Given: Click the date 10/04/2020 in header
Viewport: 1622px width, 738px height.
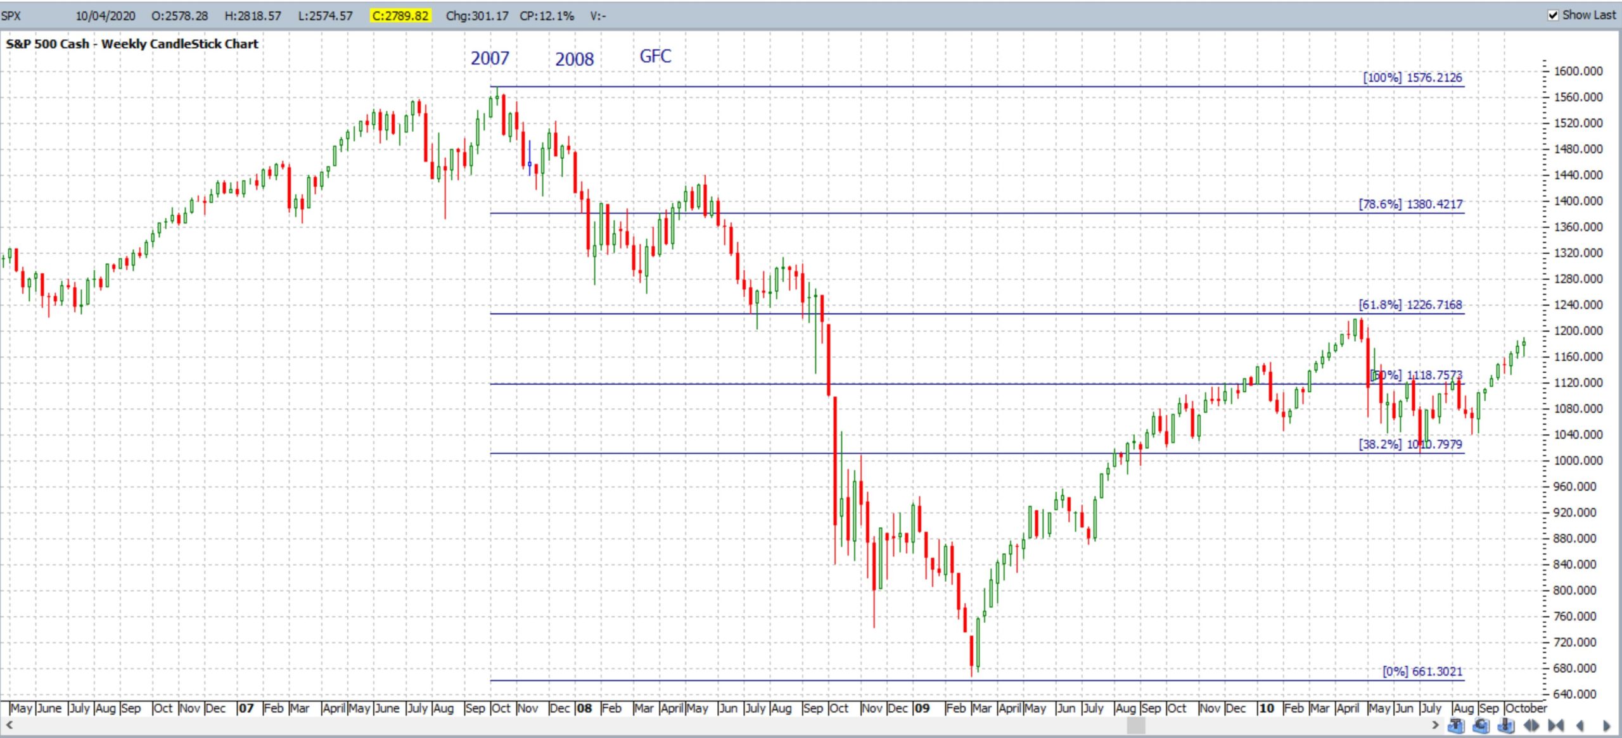Looking at the screenshot, I should click(x=105, y=16).
